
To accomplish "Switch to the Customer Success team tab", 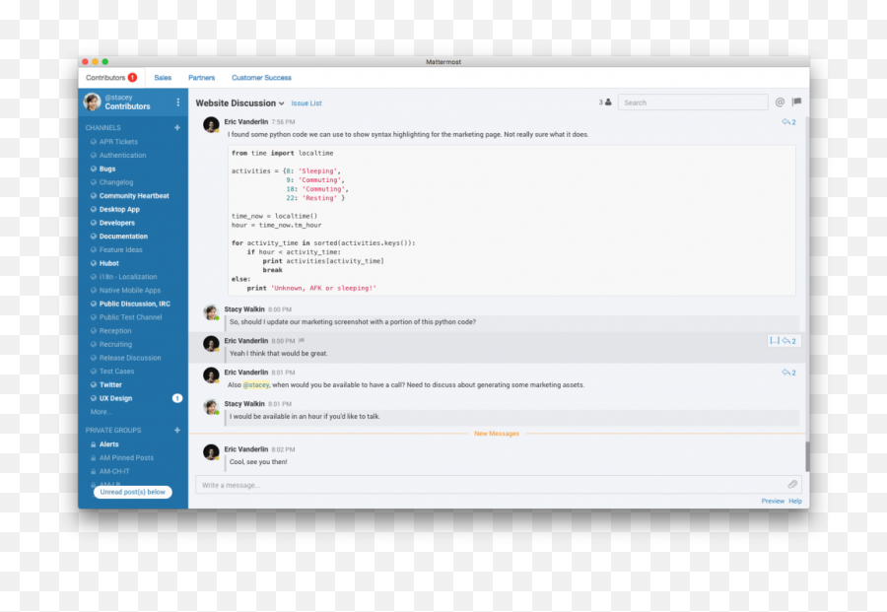I will [x=261, y=78].
